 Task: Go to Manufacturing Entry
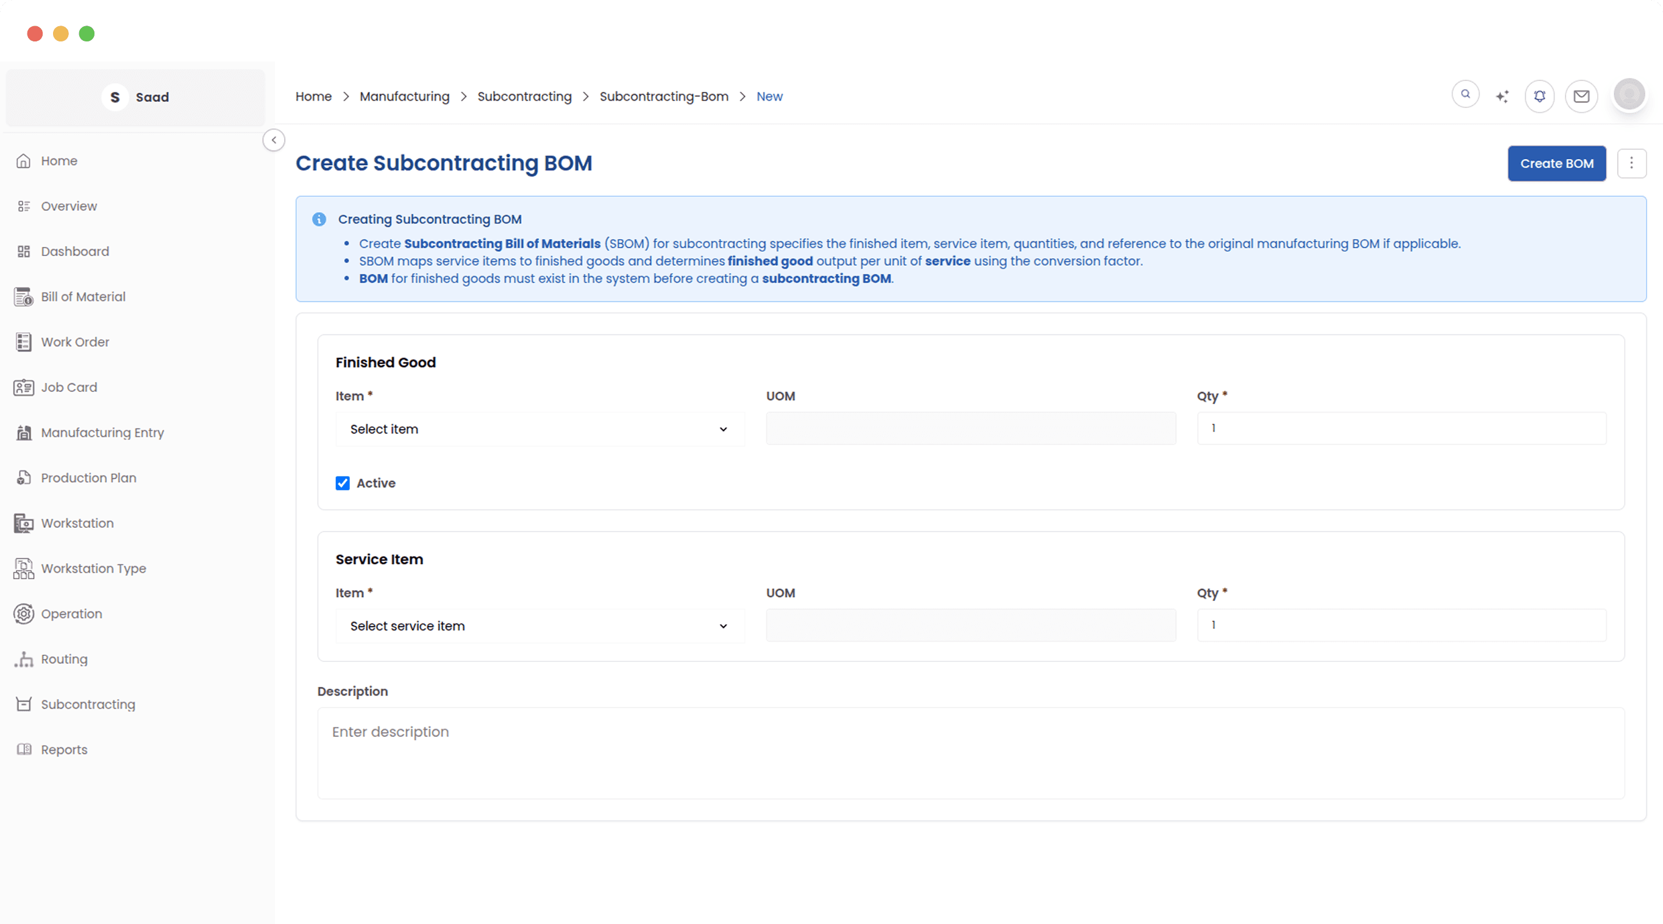pos(102,432)
